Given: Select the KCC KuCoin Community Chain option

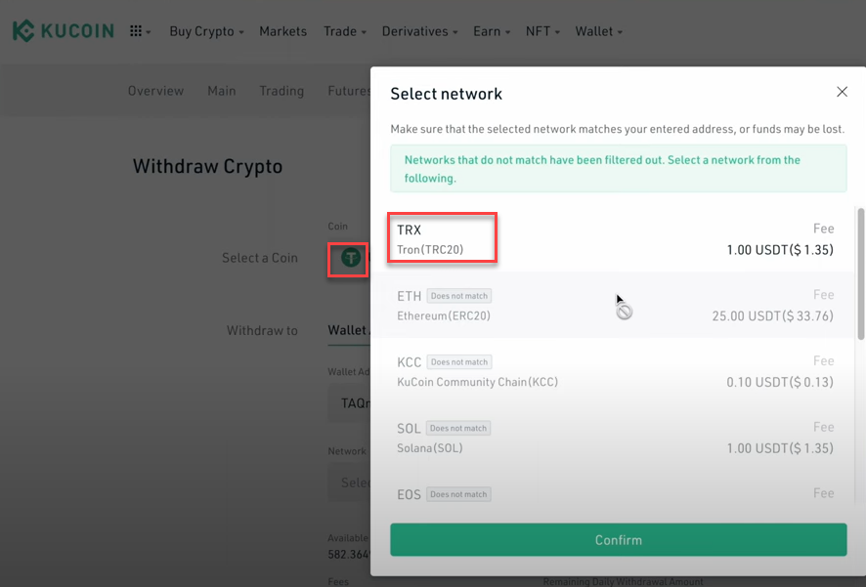Looking at the screenshot, I should [x=616, y=371].
